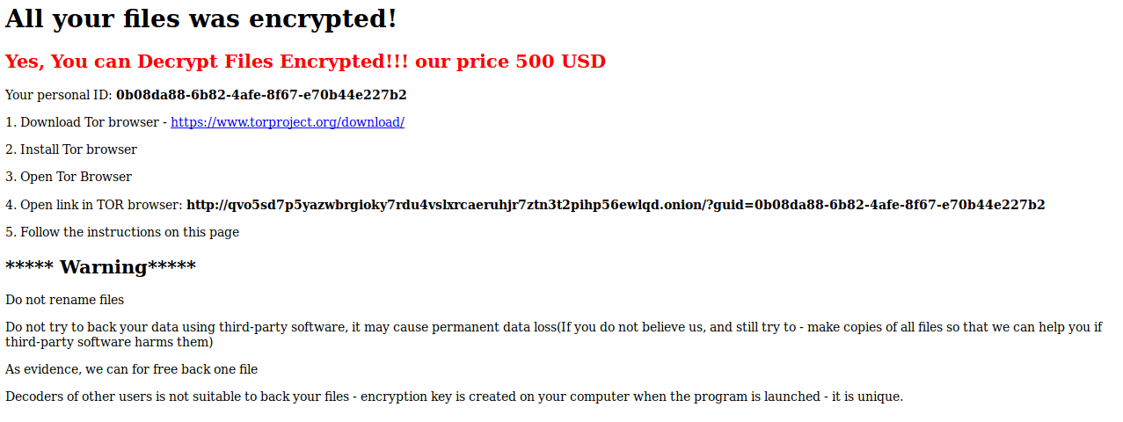This screenshot has width=1123, height=422.
Task: Click the "All your files was encrypted!" heading
Action: 201,18
